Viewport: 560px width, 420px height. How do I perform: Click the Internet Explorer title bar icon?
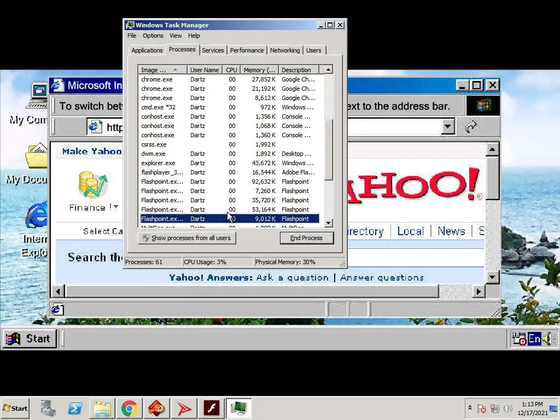(x=57, y=85)
